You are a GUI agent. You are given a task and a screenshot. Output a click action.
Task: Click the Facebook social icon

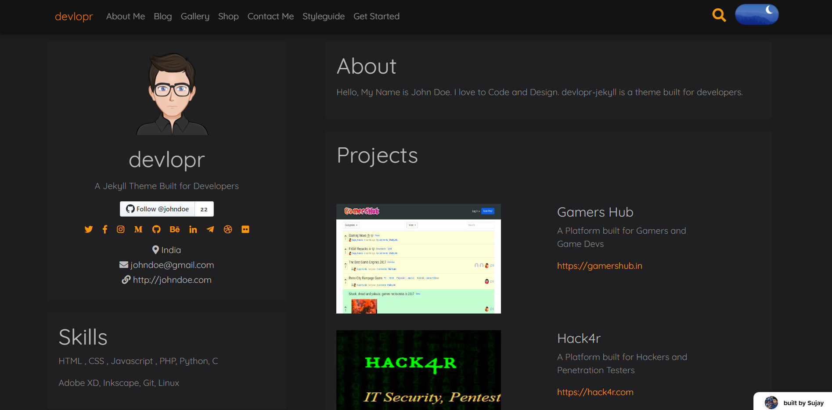pyautogui.click(x=104, y=229)
